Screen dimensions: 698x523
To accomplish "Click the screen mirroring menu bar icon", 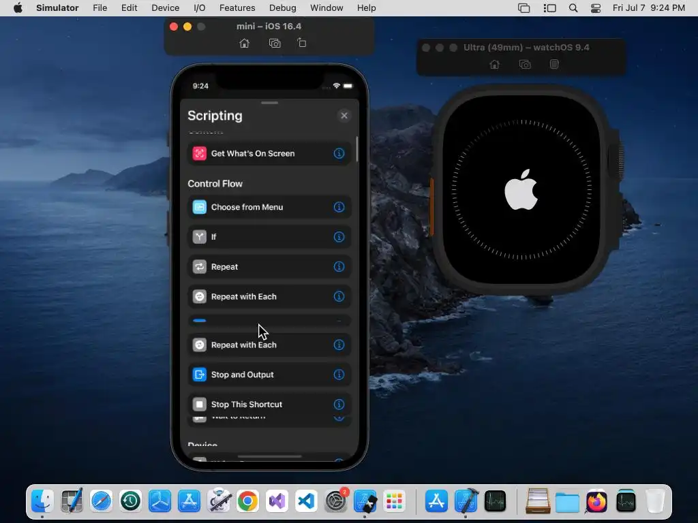I will (524, 8).
